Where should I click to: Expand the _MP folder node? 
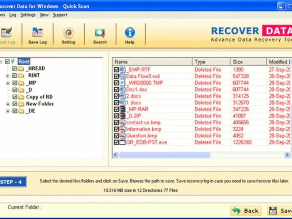[x=8, y=83]
